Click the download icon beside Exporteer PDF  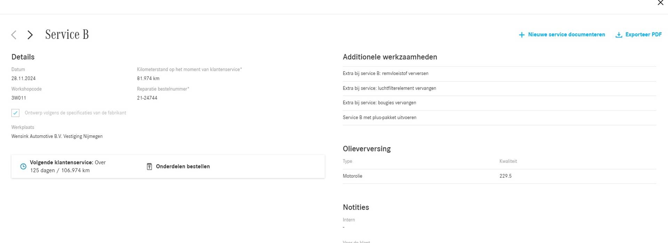[x=619, y=35]
